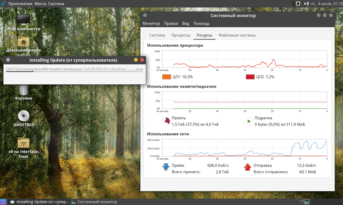The height and width of the screenshot is (205, 343).
Task: Click the swap usage pie icon
Action: (x=249, y=121)
